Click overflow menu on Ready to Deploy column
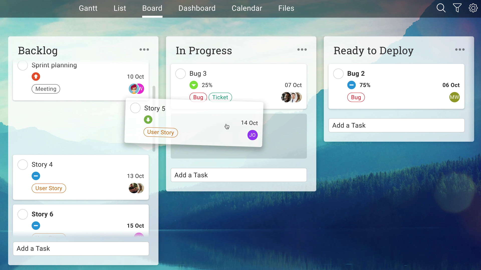Screen dimensions: 481x270 pyautogui.click(x=460, y=50)
